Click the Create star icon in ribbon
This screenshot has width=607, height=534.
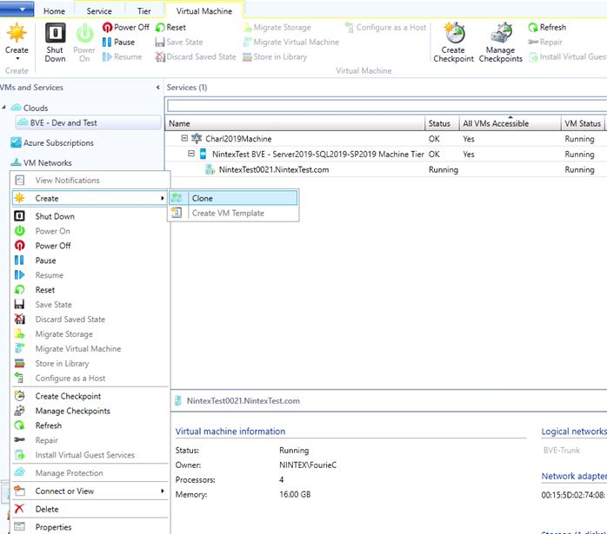click(17, 32)
